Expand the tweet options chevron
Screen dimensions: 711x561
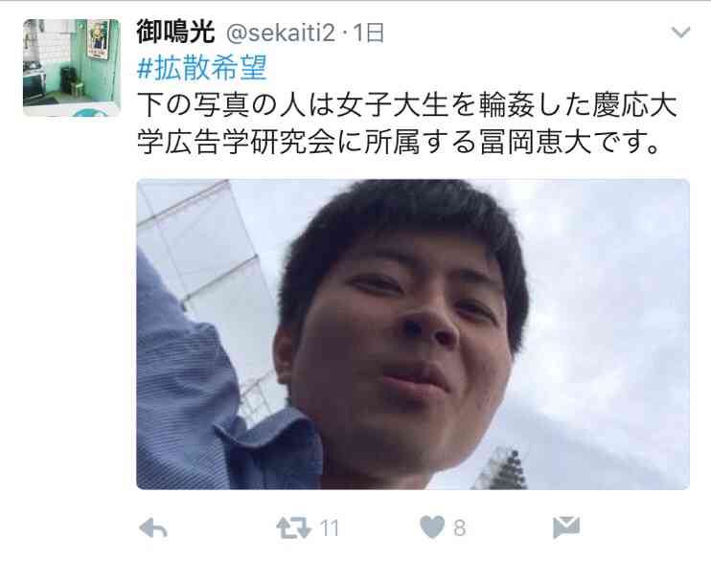click(x=680, y=33)
